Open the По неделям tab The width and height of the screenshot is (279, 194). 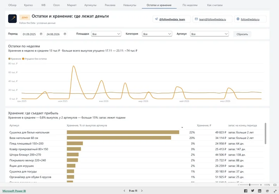pos(190,5)
